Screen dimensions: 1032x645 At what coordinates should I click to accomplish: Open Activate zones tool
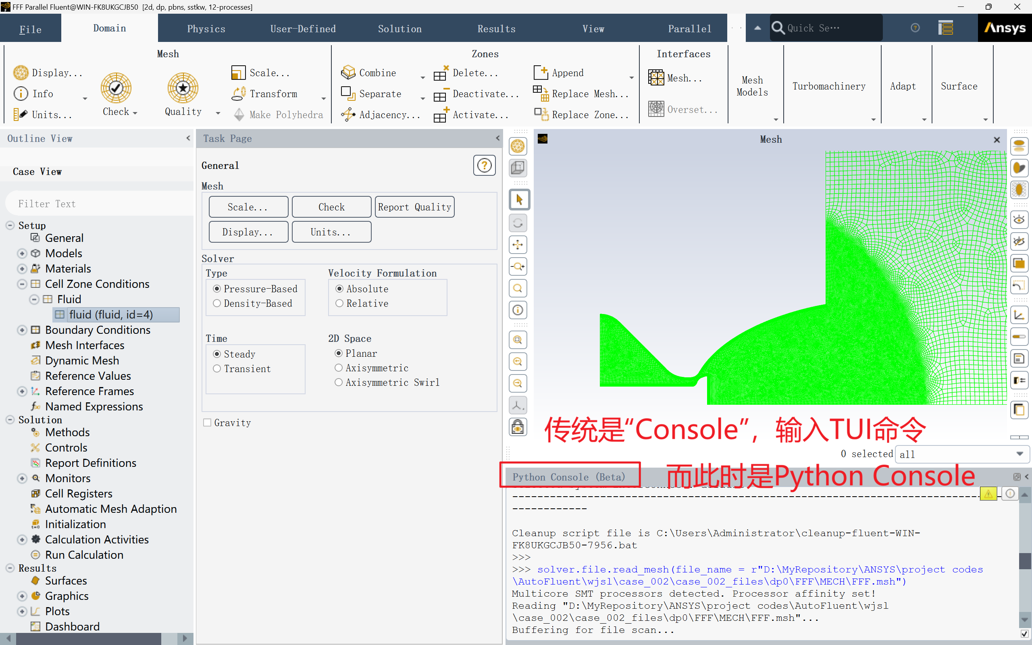point(441,115)
